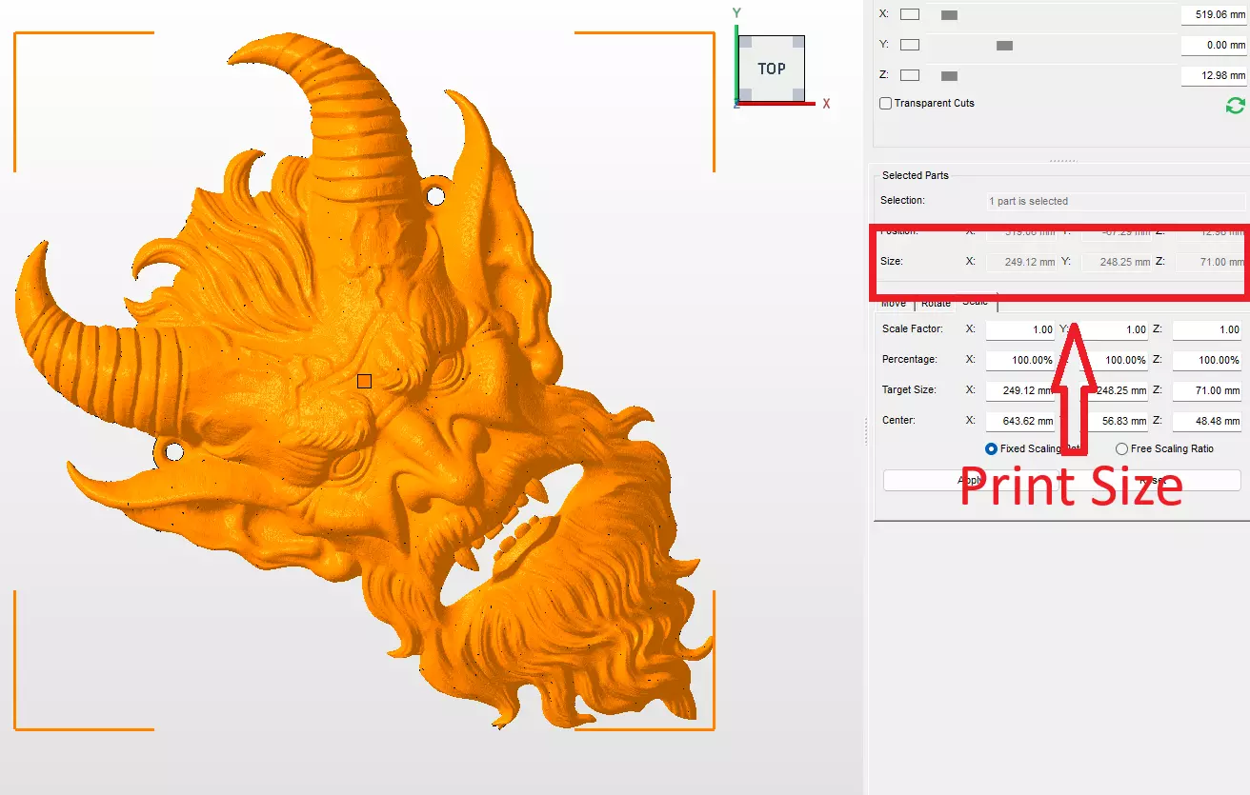Screen dimensions: 1250x795
Task: Click the 'Target Size:' label
Action: [909, 390]
